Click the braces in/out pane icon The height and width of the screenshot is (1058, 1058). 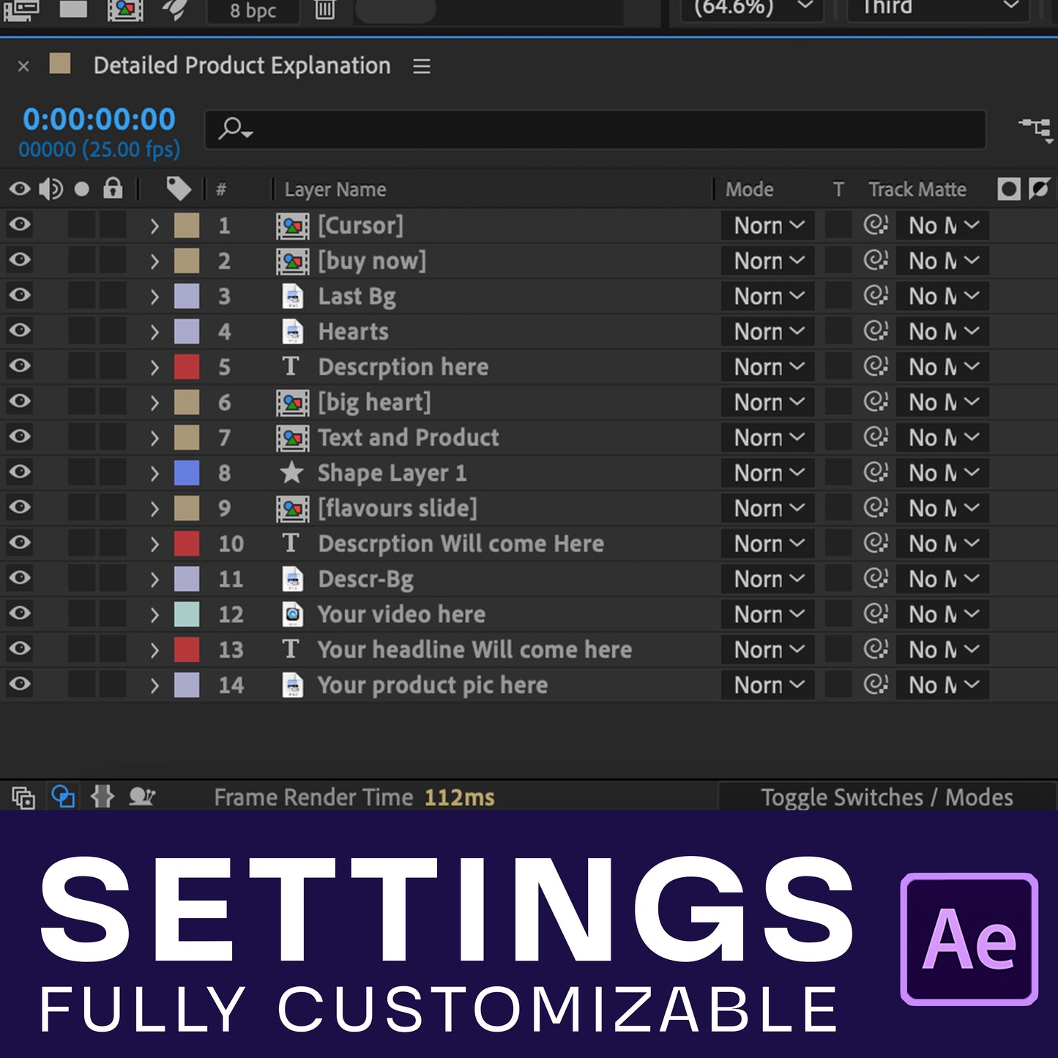pyautogui.click(x=103, y=797)
